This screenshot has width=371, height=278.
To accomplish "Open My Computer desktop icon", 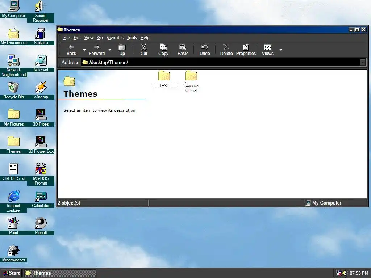I will 13,9.
